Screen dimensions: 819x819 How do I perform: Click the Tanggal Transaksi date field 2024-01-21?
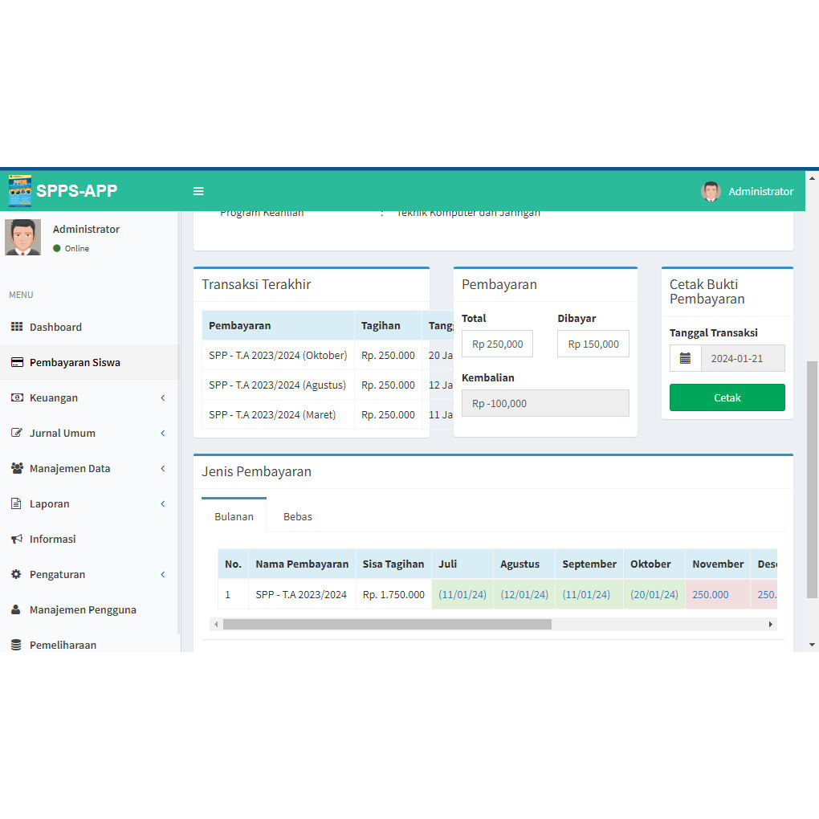[743, 358]
